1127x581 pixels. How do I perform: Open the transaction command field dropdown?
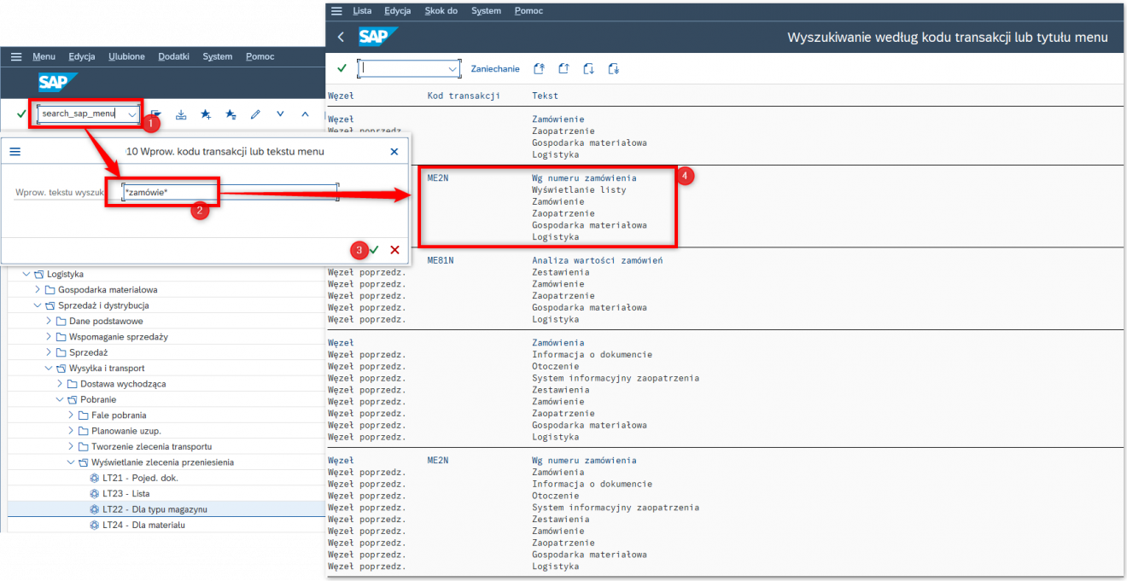(132, 113)
